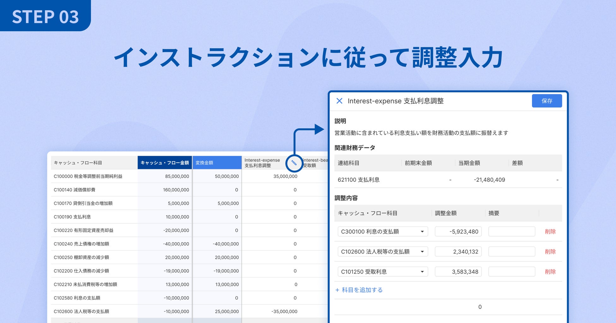Click the pencil edit icon for Interest-expense column
This screenshot has height=323, width=616.
[294, 163]
